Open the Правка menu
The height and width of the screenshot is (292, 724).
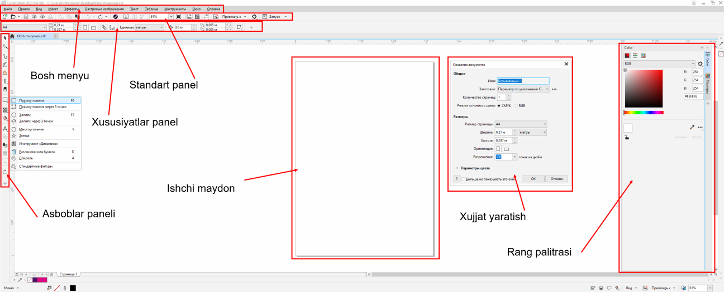coord(24,9)
